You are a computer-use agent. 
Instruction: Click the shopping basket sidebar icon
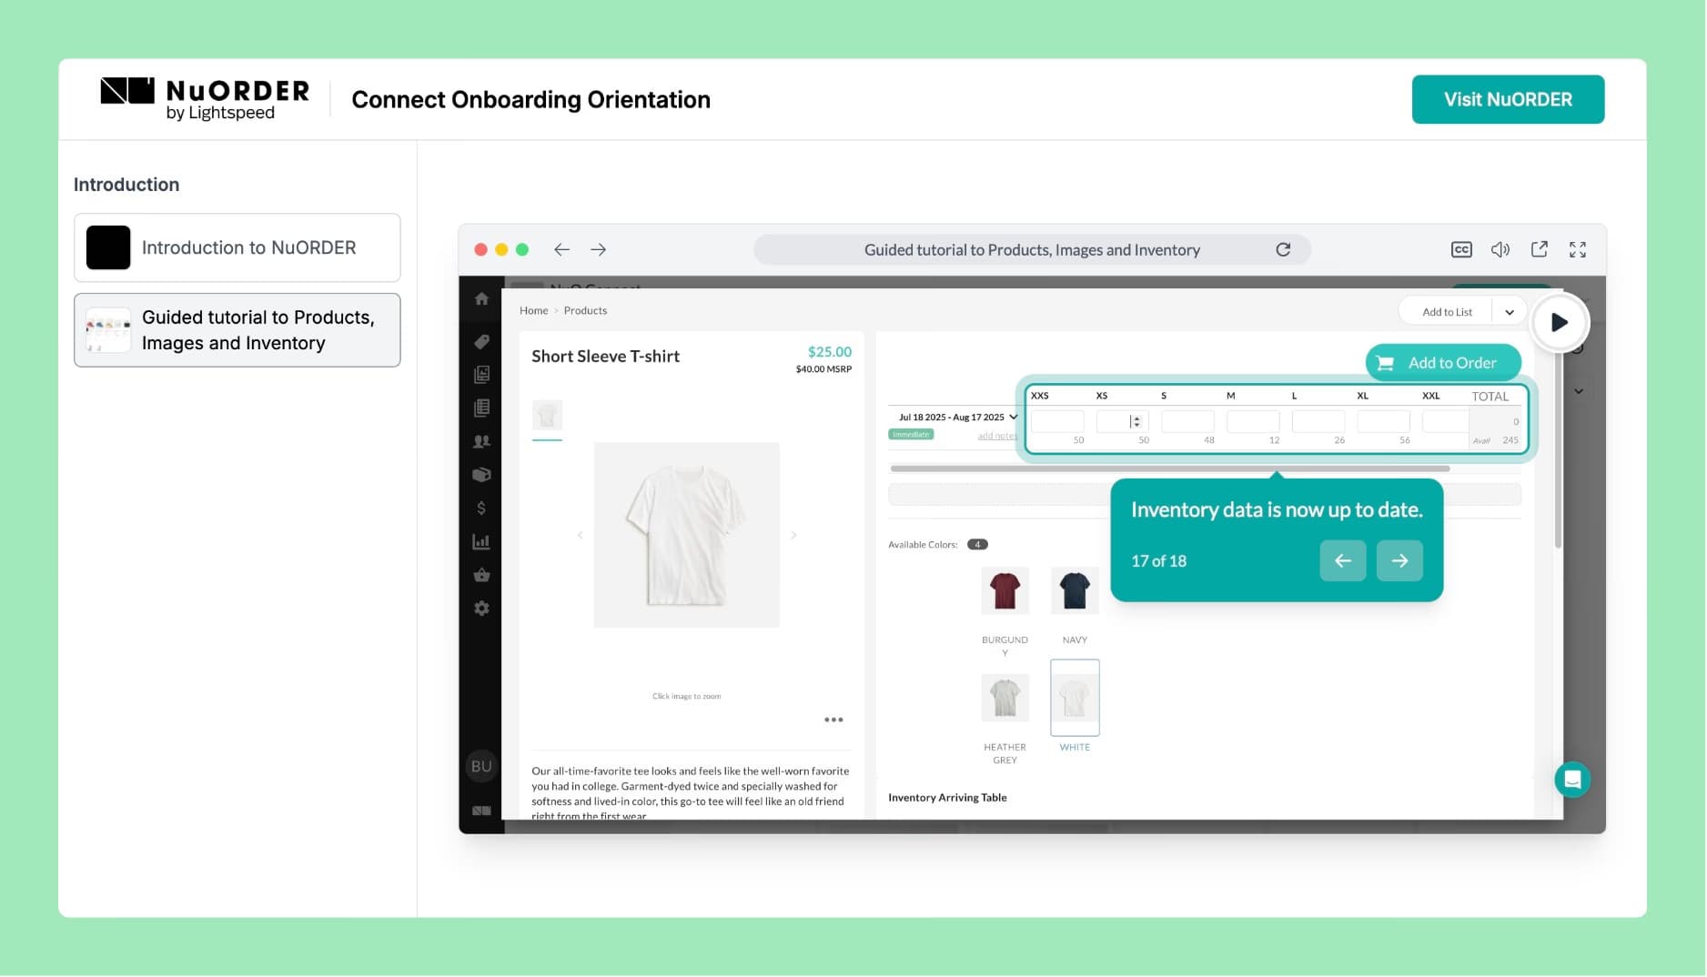482,574
